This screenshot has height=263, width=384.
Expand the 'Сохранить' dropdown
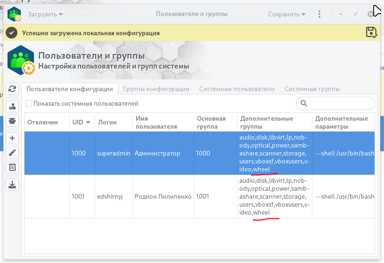(286, 14)
